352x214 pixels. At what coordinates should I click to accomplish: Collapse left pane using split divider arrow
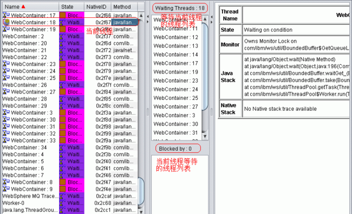pyautogui.click(x=147, y=16)
